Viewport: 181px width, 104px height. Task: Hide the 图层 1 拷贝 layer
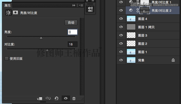pyautogui.click(x=121, y=27)
